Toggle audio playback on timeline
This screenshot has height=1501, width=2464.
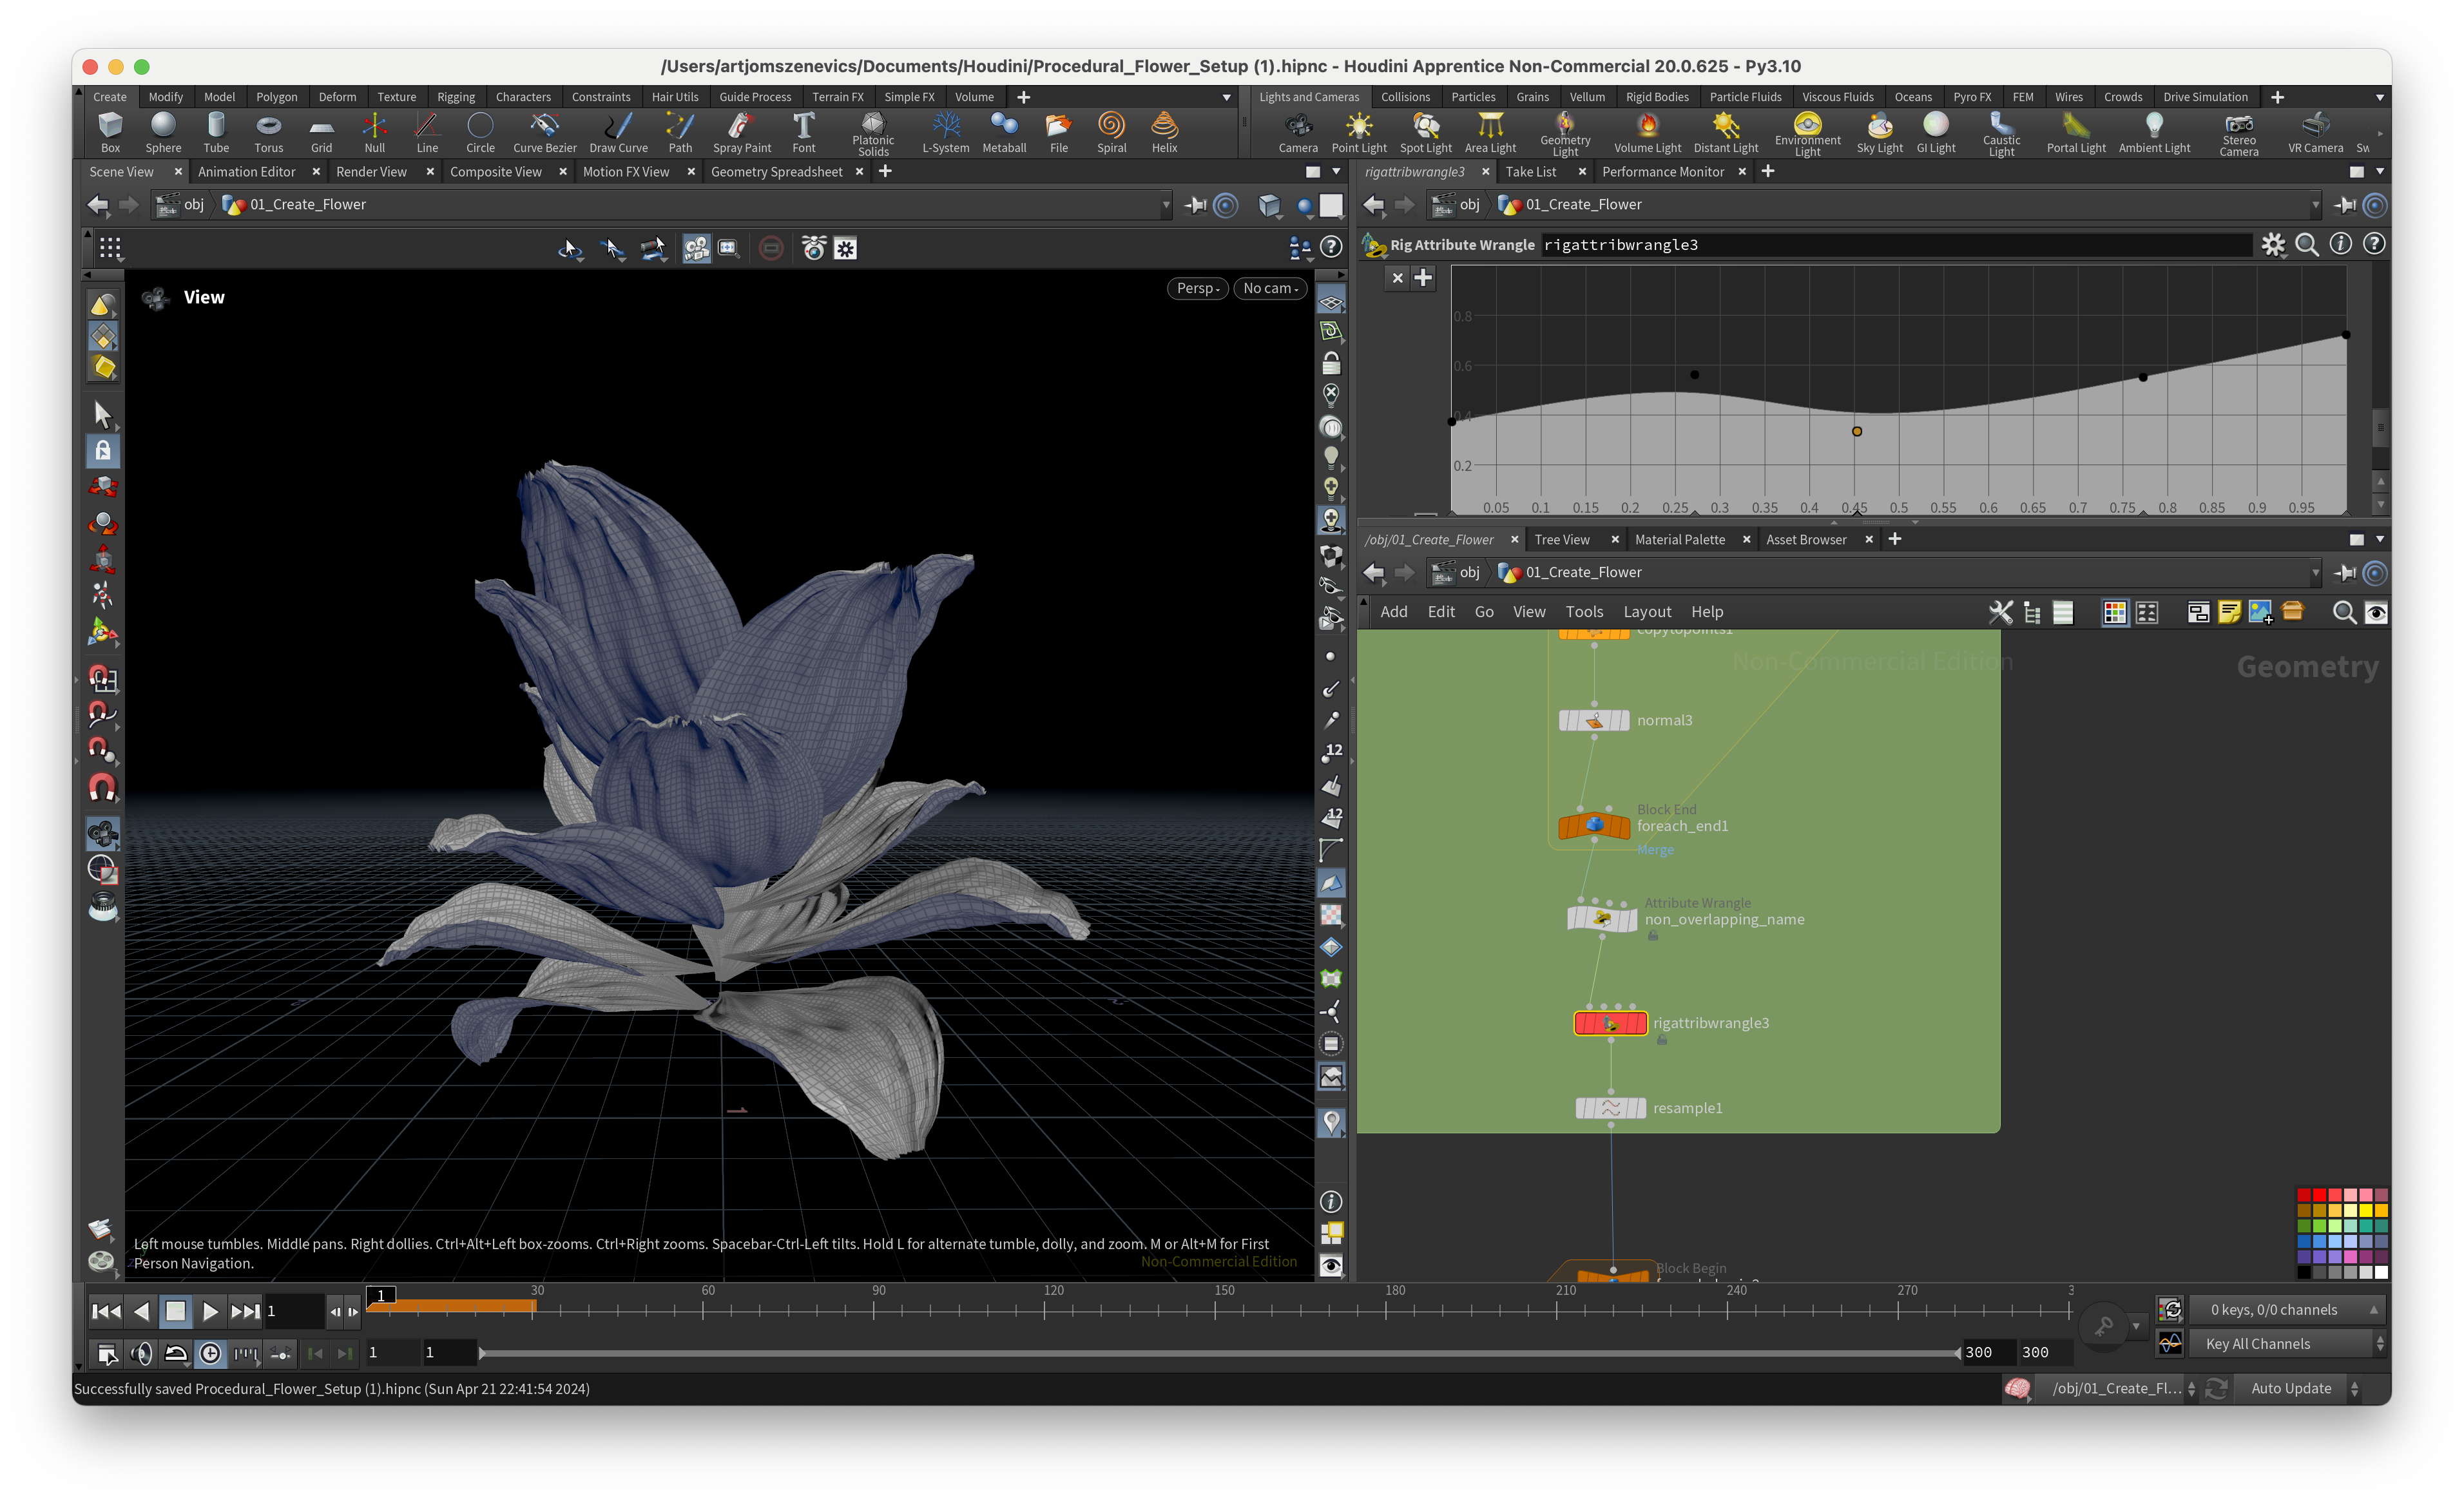(142, 1353)
